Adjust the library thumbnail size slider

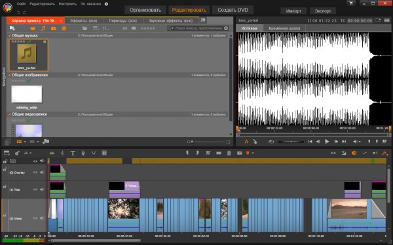tap(208, 142)
